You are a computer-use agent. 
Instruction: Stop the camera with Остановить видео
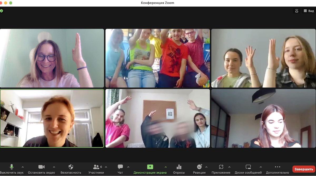41,169
